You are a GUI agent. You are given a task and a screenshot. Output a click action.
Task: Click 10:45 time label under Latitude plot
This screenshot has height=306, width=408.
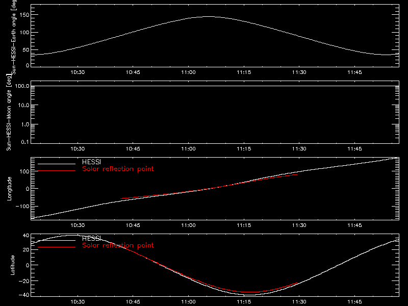133,301
